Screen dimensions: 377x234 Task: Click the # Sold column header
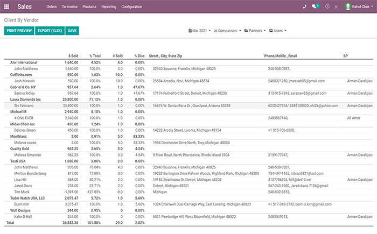pyautogui.click(x=118, y=56)
